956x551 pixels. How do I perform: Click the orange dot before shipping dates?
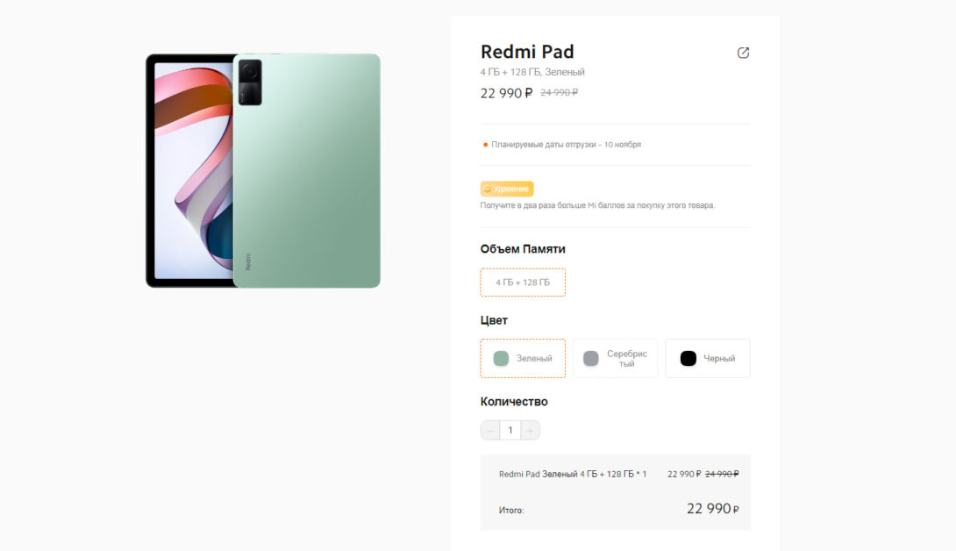(x=485, y=145)
